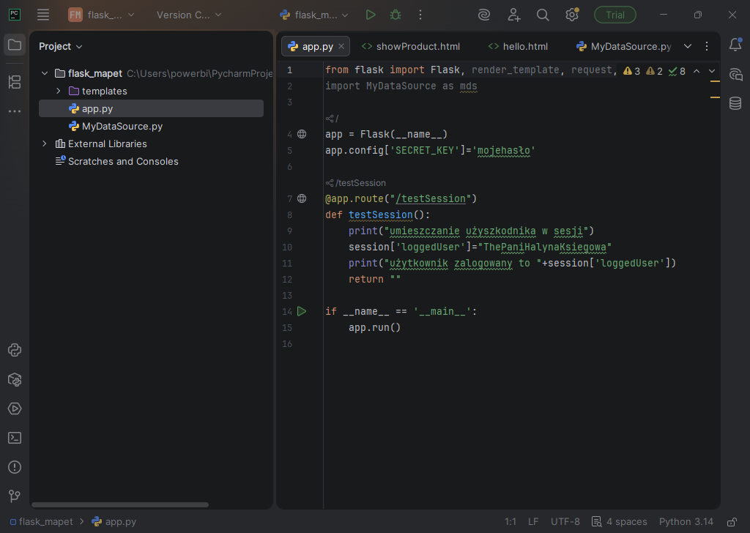The height and width of the screenshot is (533, 750).
Task: Go to previous highlighted error arrow
Action: (x=697, y=71)
